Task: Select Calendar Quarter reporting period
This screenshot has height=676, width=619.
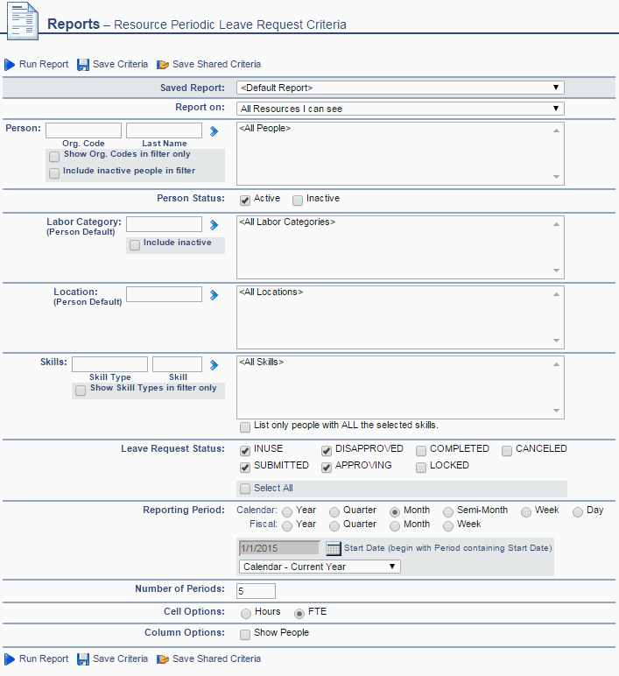Action: [334, 512]
